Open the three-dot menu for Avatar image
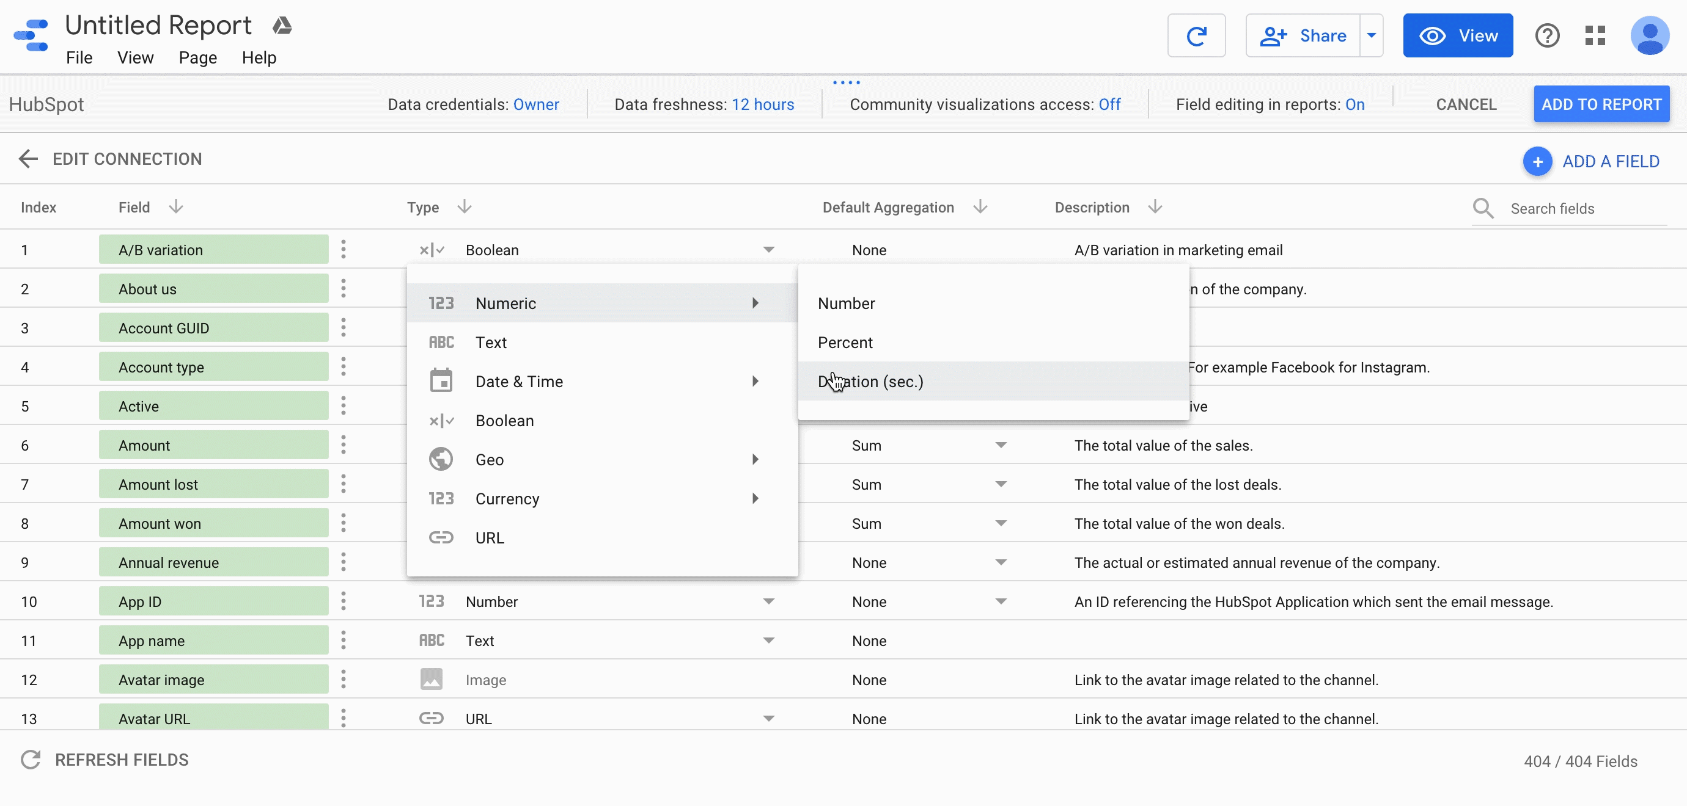Viewport: 1687px width, 806px height. 343,680
